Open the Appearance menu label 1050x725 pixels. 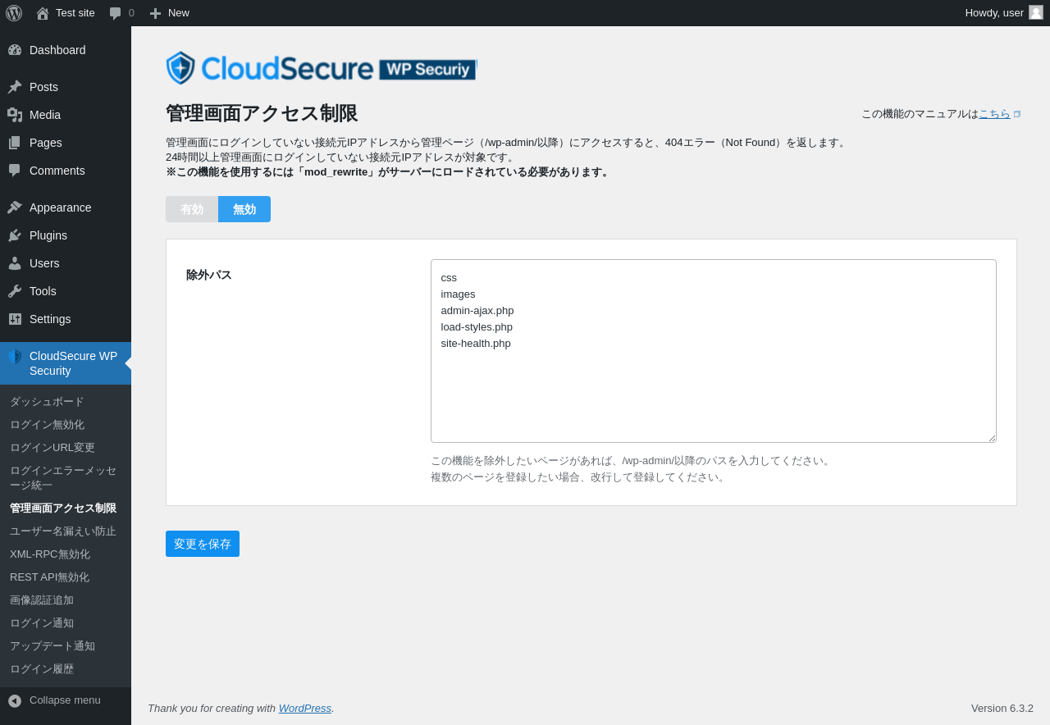61,207
